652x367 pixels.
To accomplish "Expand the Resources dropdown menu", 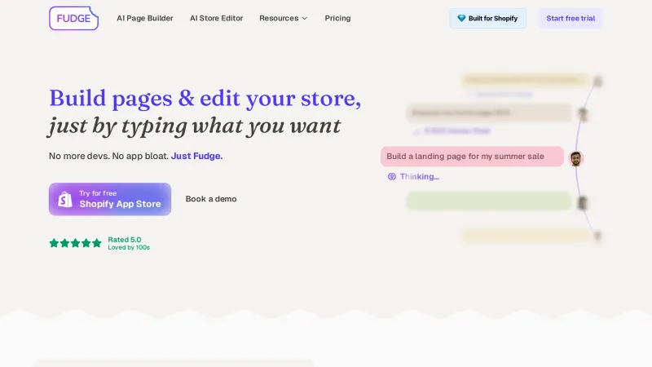I will click(283, 18).
